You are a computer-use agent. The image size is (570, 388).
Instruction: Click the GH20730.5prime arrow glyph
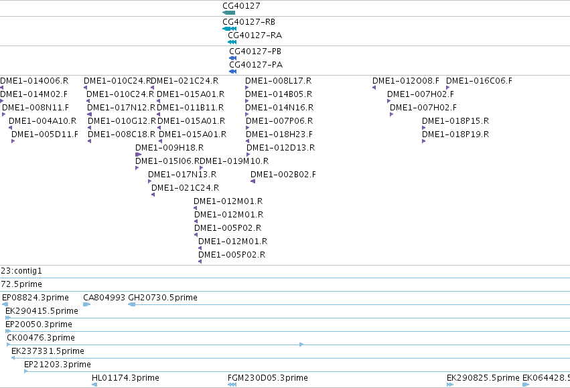coord(131,304)
